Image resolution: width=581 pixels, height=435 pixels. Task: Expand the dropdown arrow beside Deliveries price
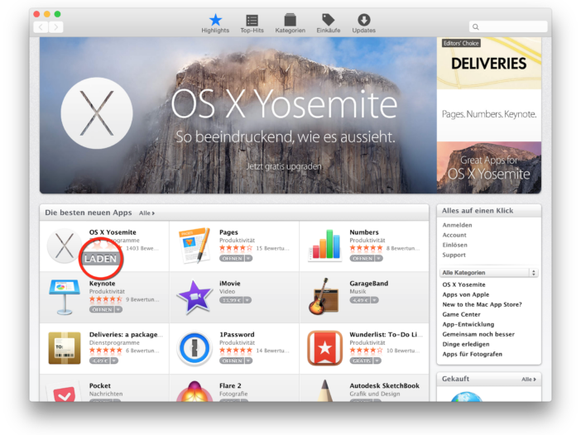coord(114,361)
